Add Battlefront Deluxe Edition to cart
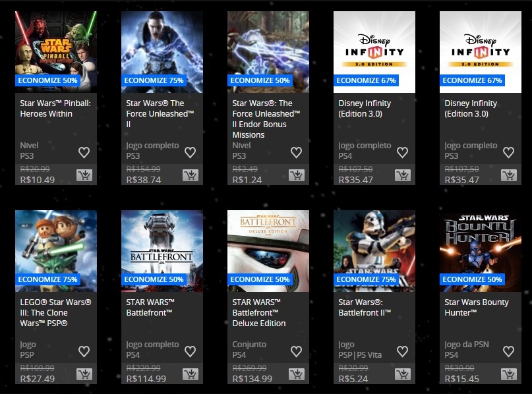532x394 pixels. click(x=297, y=374)
